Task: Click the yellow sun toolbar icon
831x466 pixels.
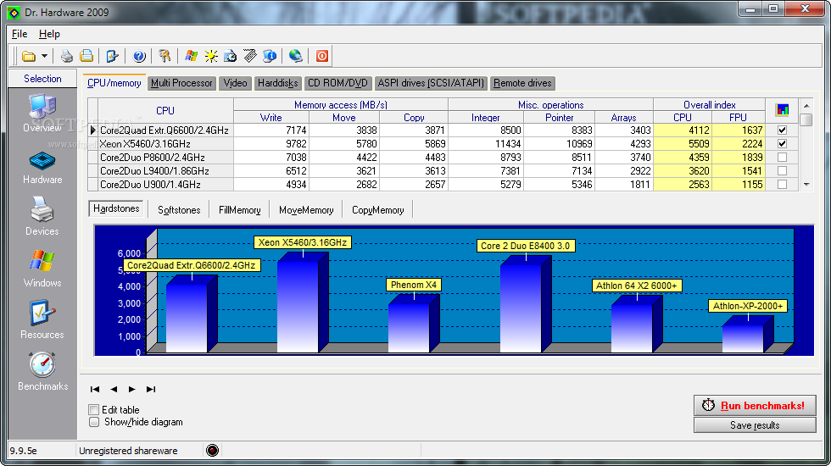Action: (211, 56)
